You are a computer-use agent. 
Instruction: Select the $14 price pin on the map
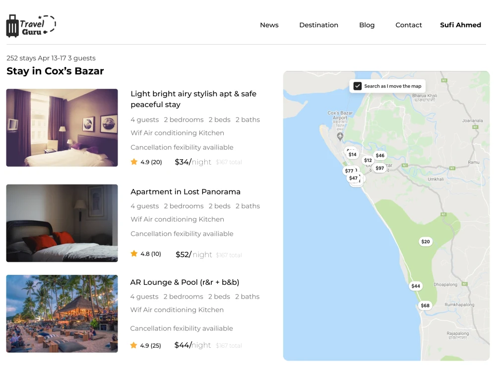[352, 154]
